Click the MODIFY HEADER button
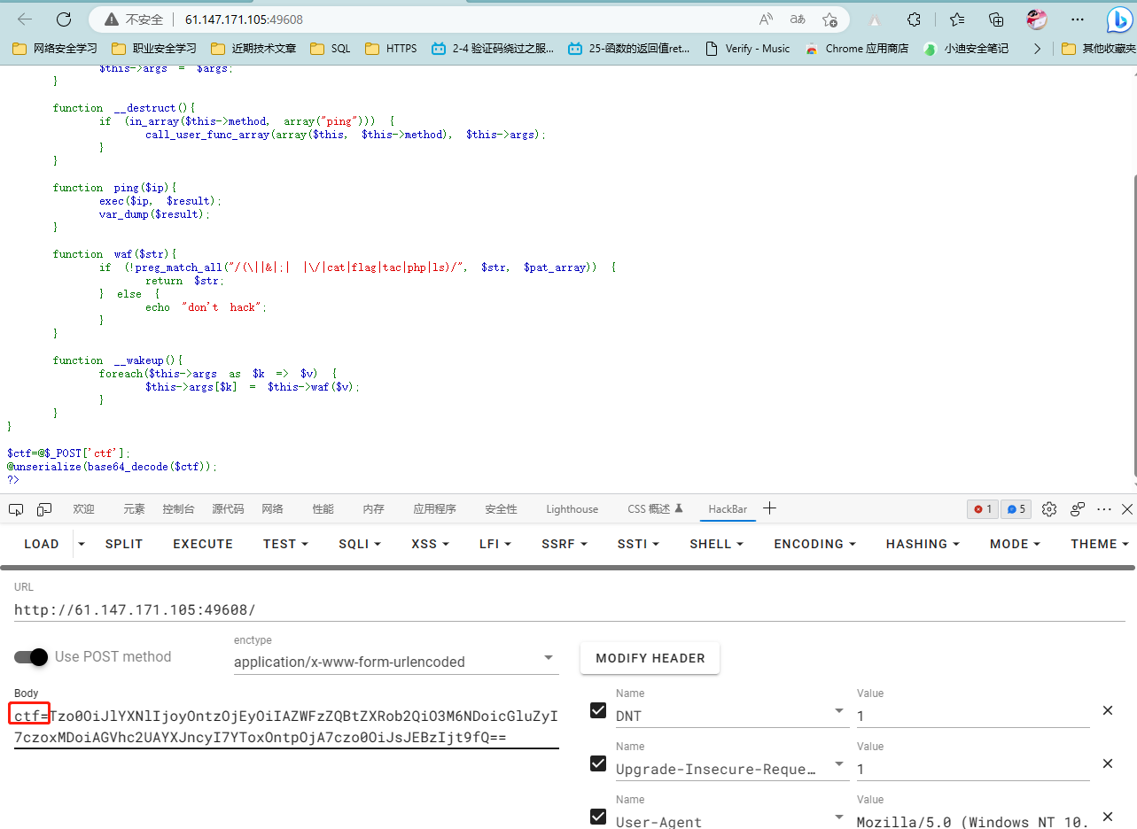This screenshot has height=829, width=1137. pos(650,658)
